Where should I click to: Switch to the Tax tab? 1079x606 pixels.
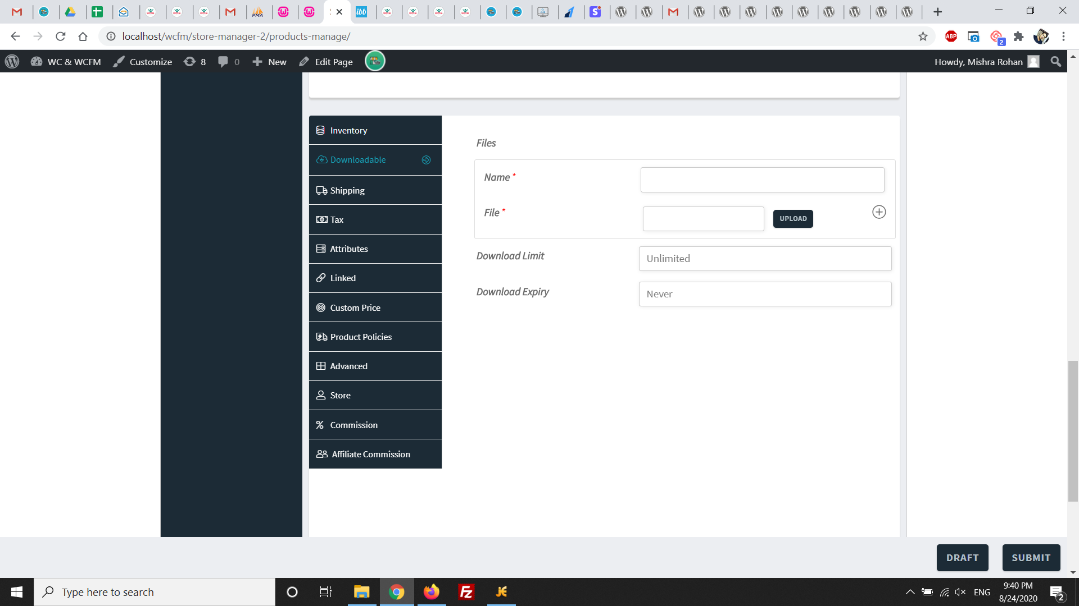(375, 219)
